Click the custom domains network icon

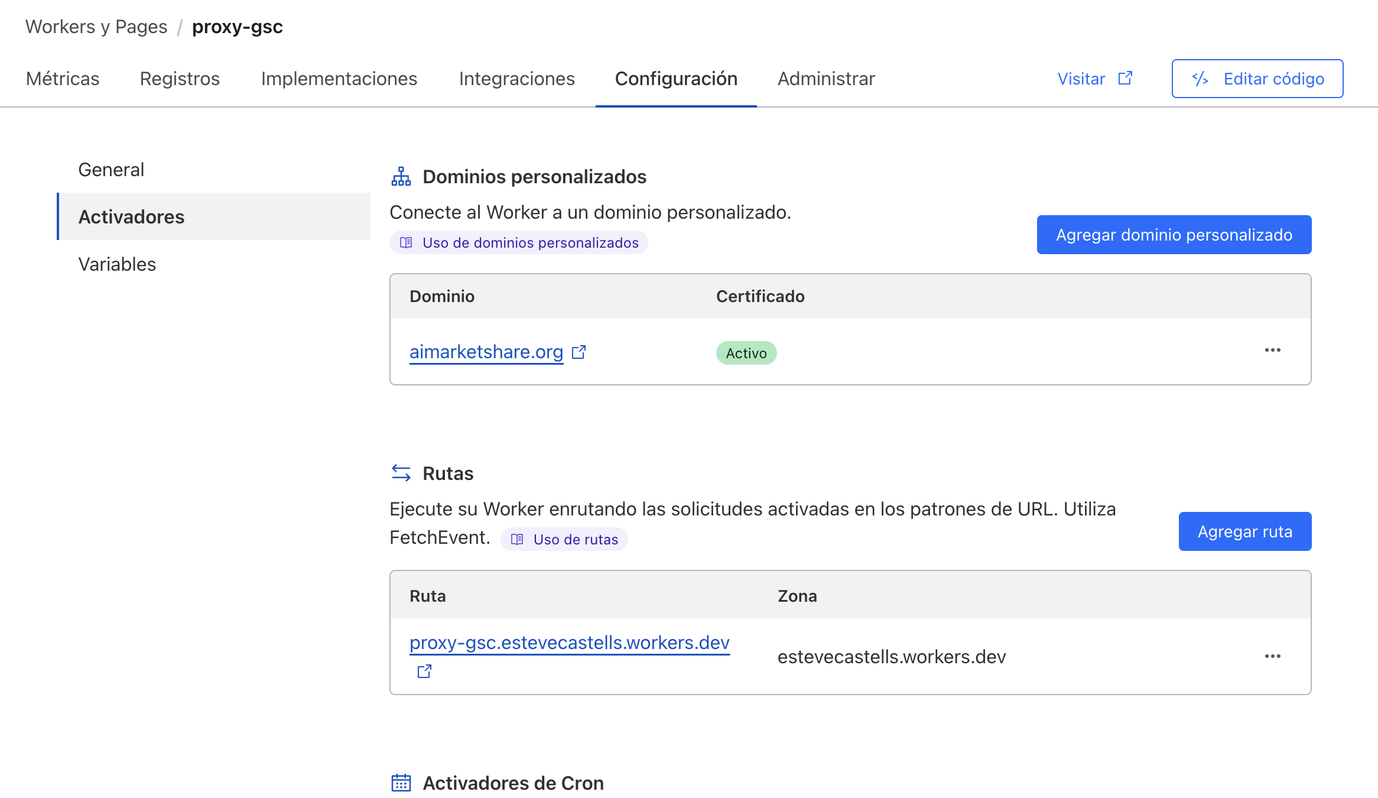point(401,176)
